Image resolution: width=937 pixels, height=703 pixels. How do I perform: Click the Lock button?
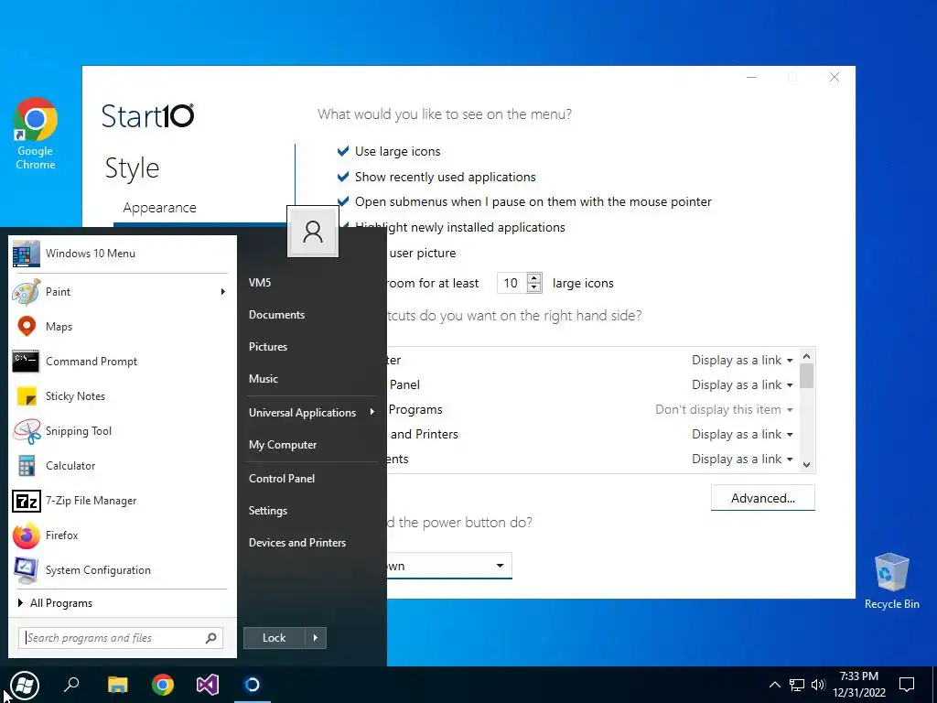(x=275, y=638)
